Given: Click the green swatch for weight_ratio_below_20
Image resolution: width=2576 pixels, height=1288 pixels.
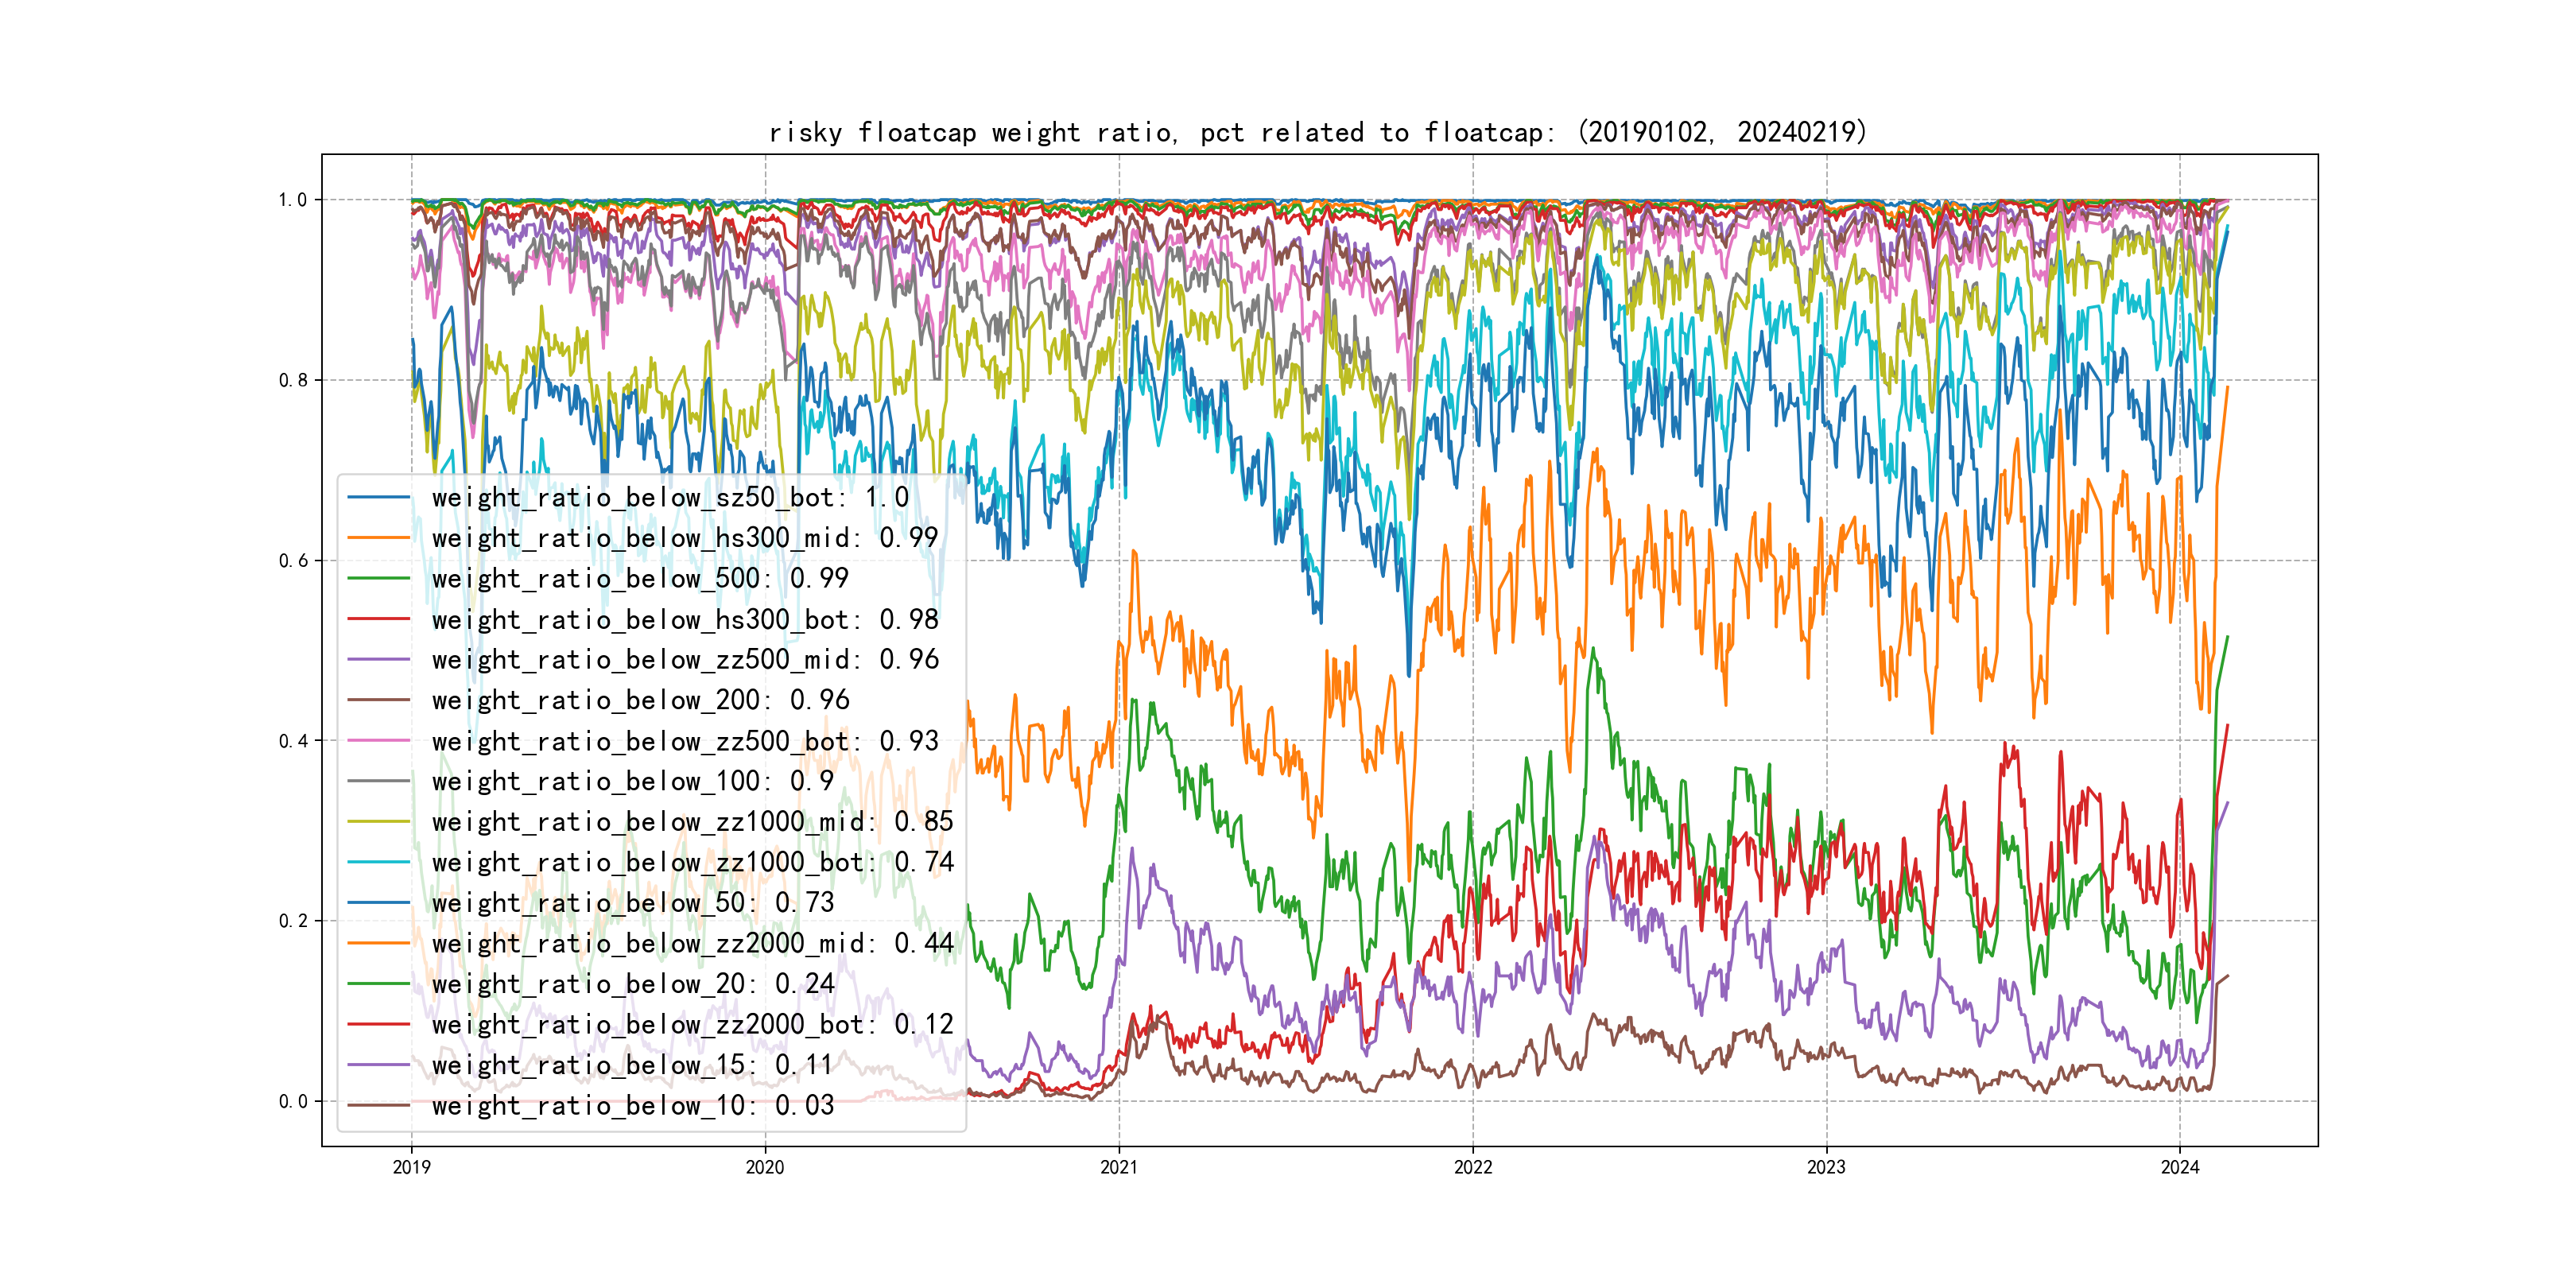Looking at the screenshot, I should [378, 984].
